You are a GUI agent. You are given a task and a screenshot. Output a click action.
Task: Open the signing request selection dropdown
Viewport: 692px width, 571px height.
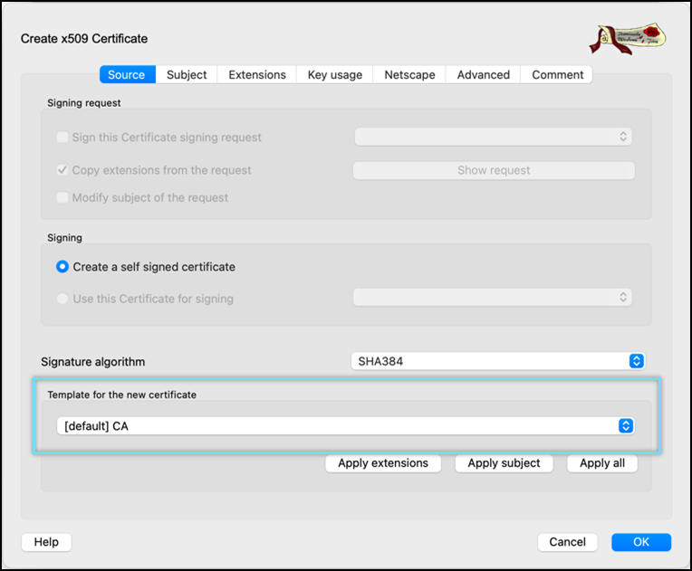[x=493, y=137]
